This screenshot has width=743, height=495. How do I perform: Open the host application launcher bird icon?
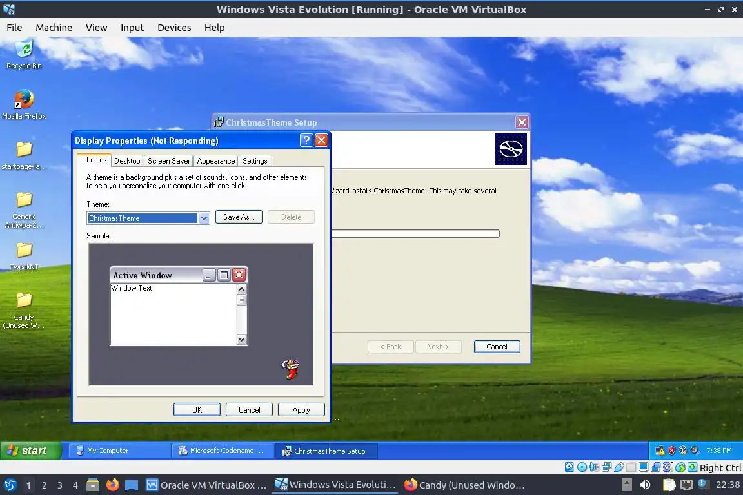point(10,485)
